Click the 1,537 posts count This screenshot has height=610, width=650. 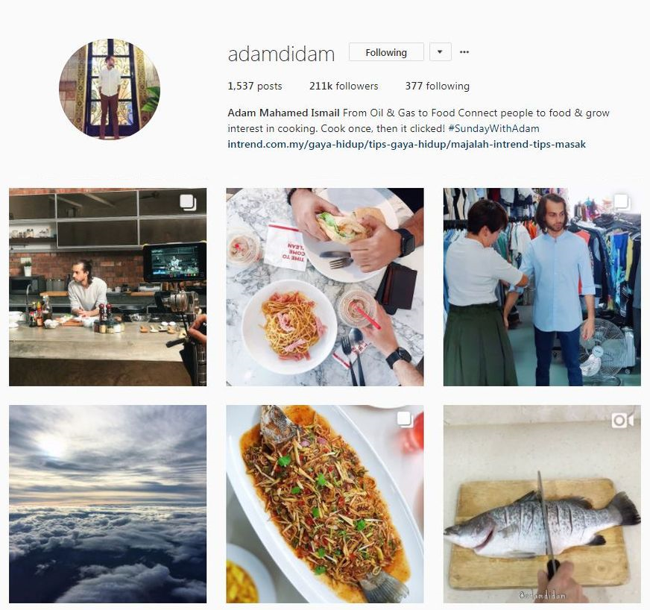pyautogui.click(x=254, y=87)
